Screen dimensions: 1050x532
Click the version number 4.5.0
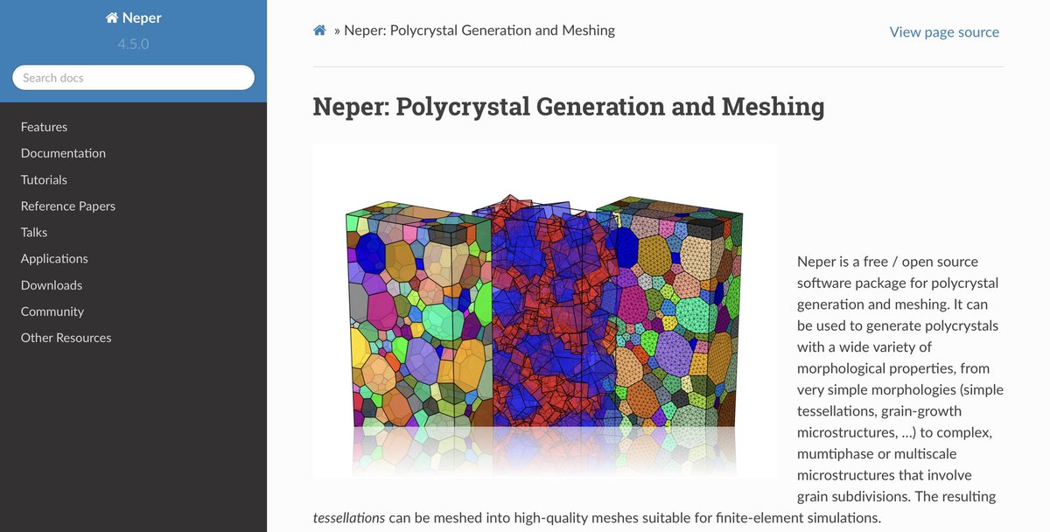pyautogui.click(x=133, y=43)
